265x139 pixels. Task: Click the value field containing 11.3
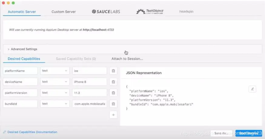(90, 92)
